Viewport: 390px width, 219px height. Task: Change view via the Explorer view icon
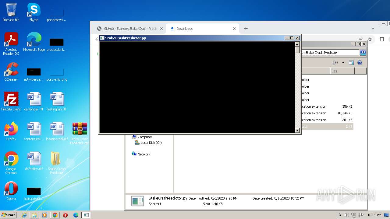(x=336, y=63)
